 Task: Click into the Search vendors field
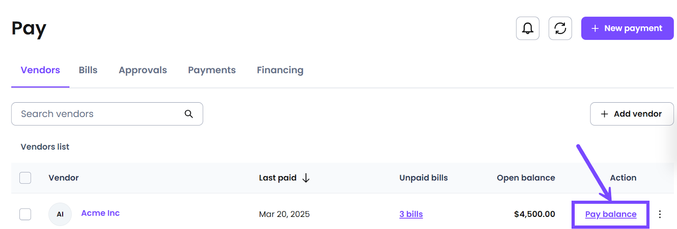coord(107,114)
